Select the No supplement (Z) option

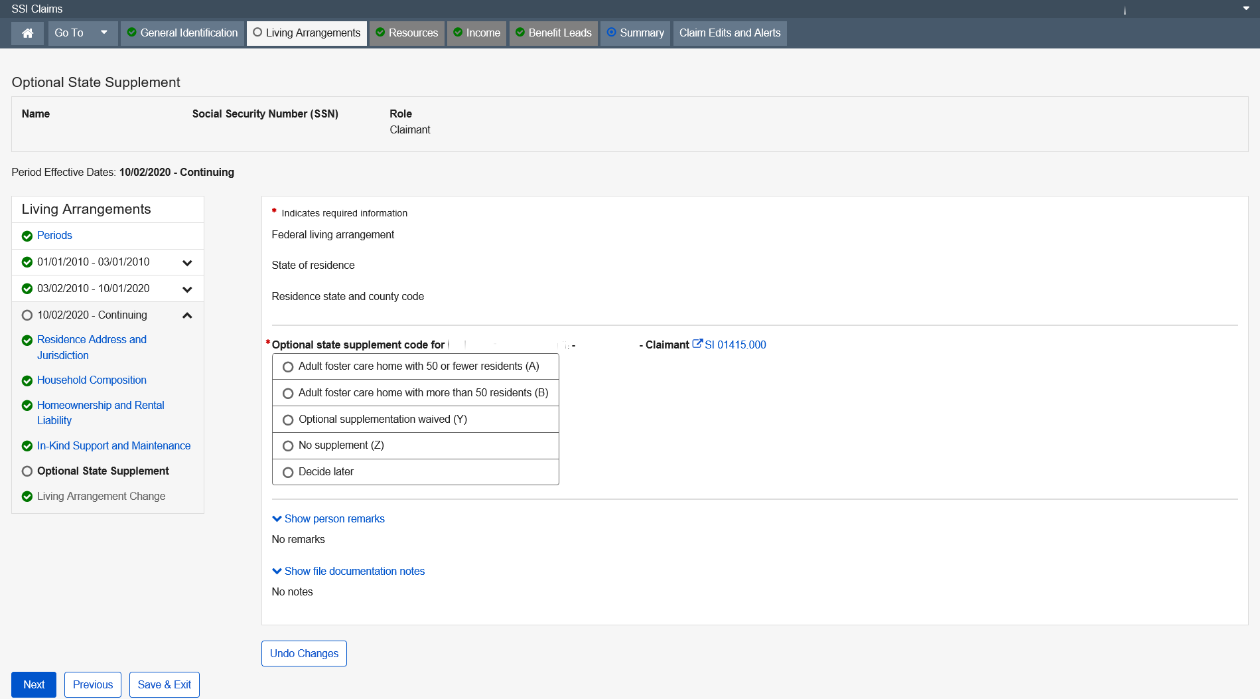tap(288, 446)
